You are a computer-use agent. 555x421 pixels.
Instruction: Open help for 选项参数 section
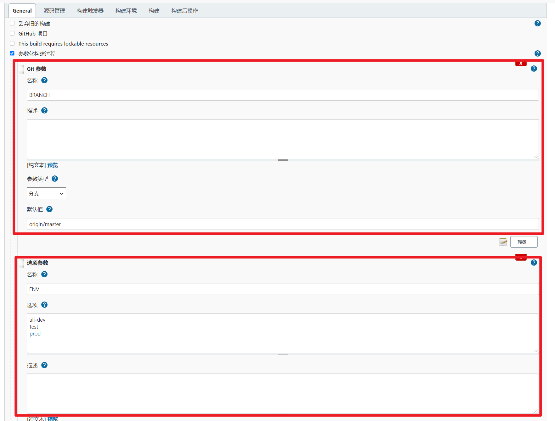[534, 263]
